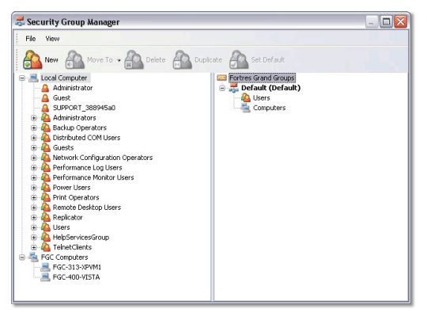Screen dimensions: 427x320
Task: Click the Users icon under Default
Action: [246, 97]
